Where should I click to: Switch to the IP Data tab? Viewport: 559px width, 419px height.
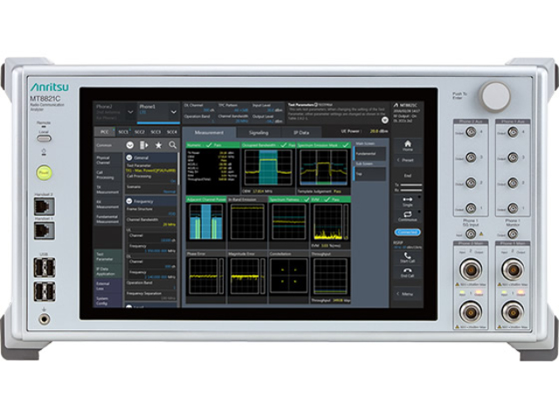[x=301, y=132]
